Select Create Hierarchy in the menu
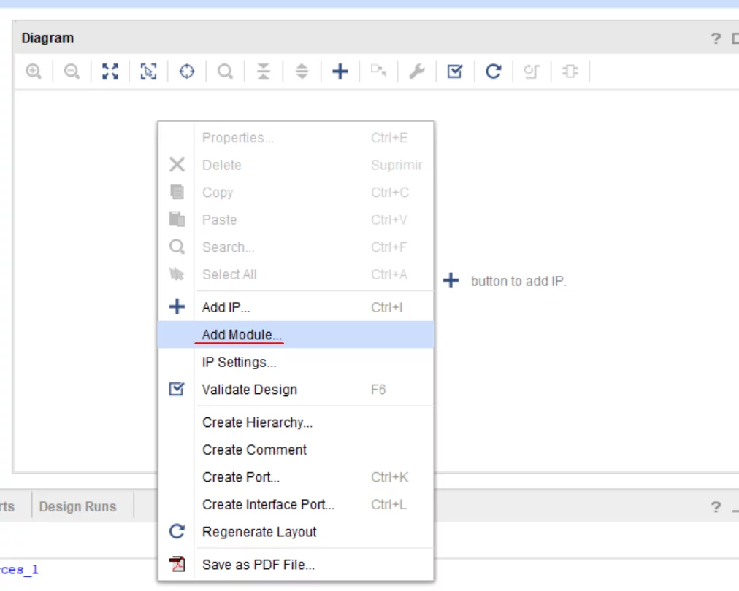The height and width of the screenshot is (591, 739). [256, 422]
